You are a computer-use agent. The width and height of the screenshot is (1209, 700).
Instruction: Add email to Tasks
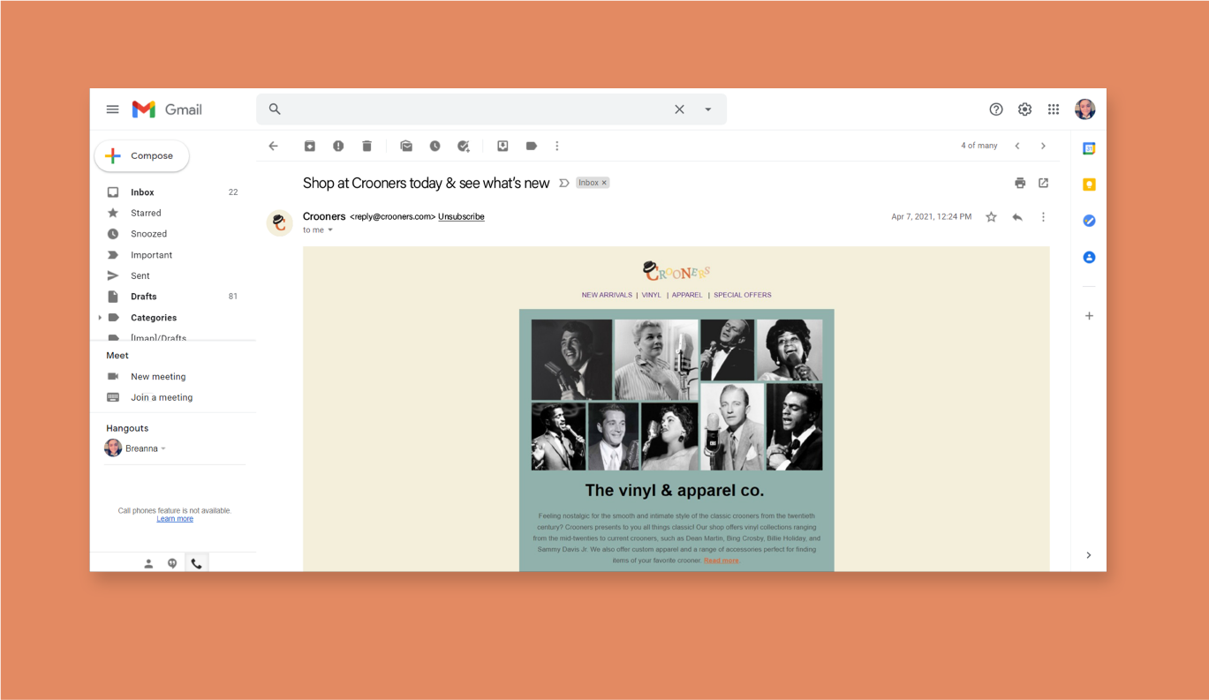pyautogui.click(x=464, y=146)
